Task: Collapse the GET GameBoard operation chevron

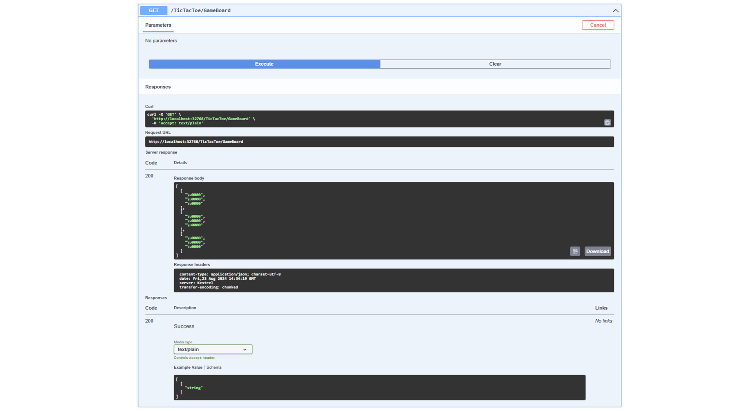Action: (615, 10)
